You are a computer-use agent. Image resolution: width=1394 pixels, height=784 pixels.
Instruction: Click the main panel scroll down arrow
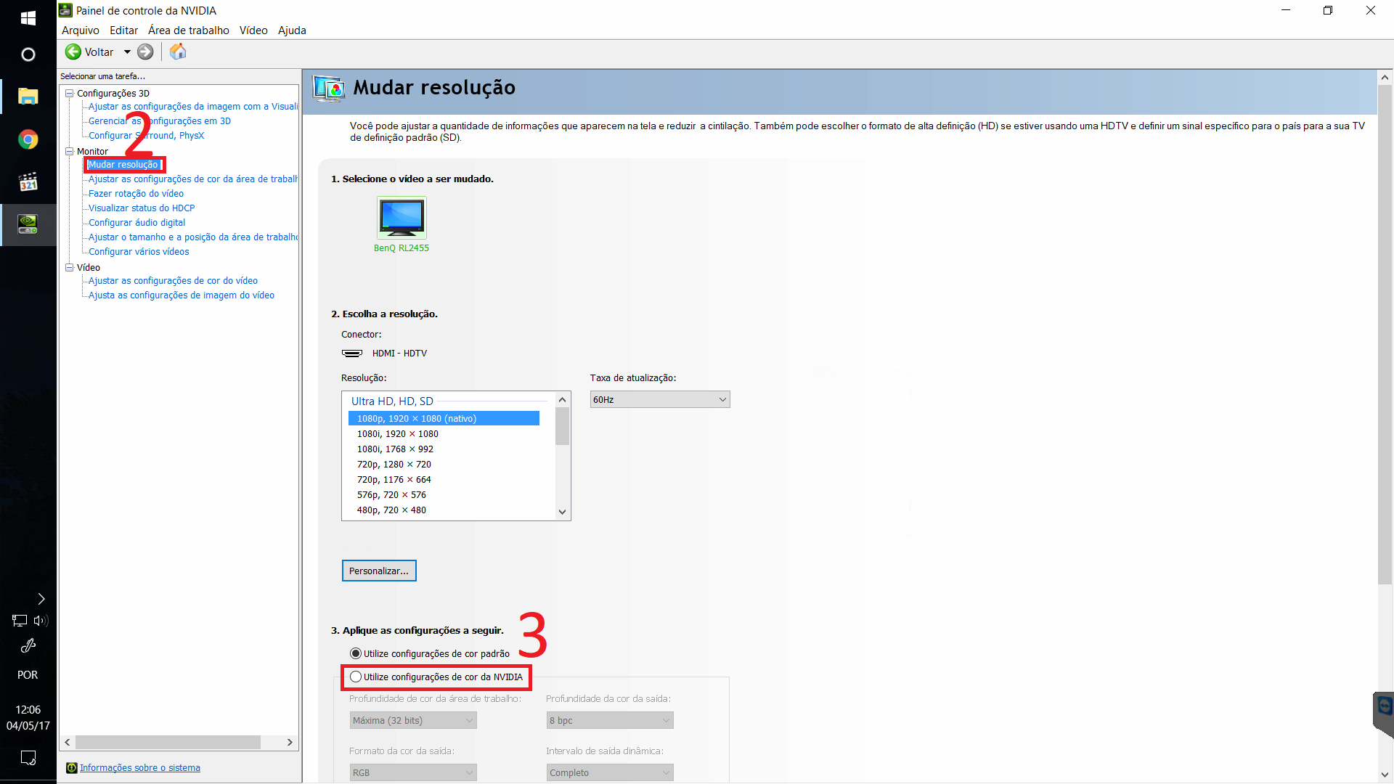tap(1385, 775)
